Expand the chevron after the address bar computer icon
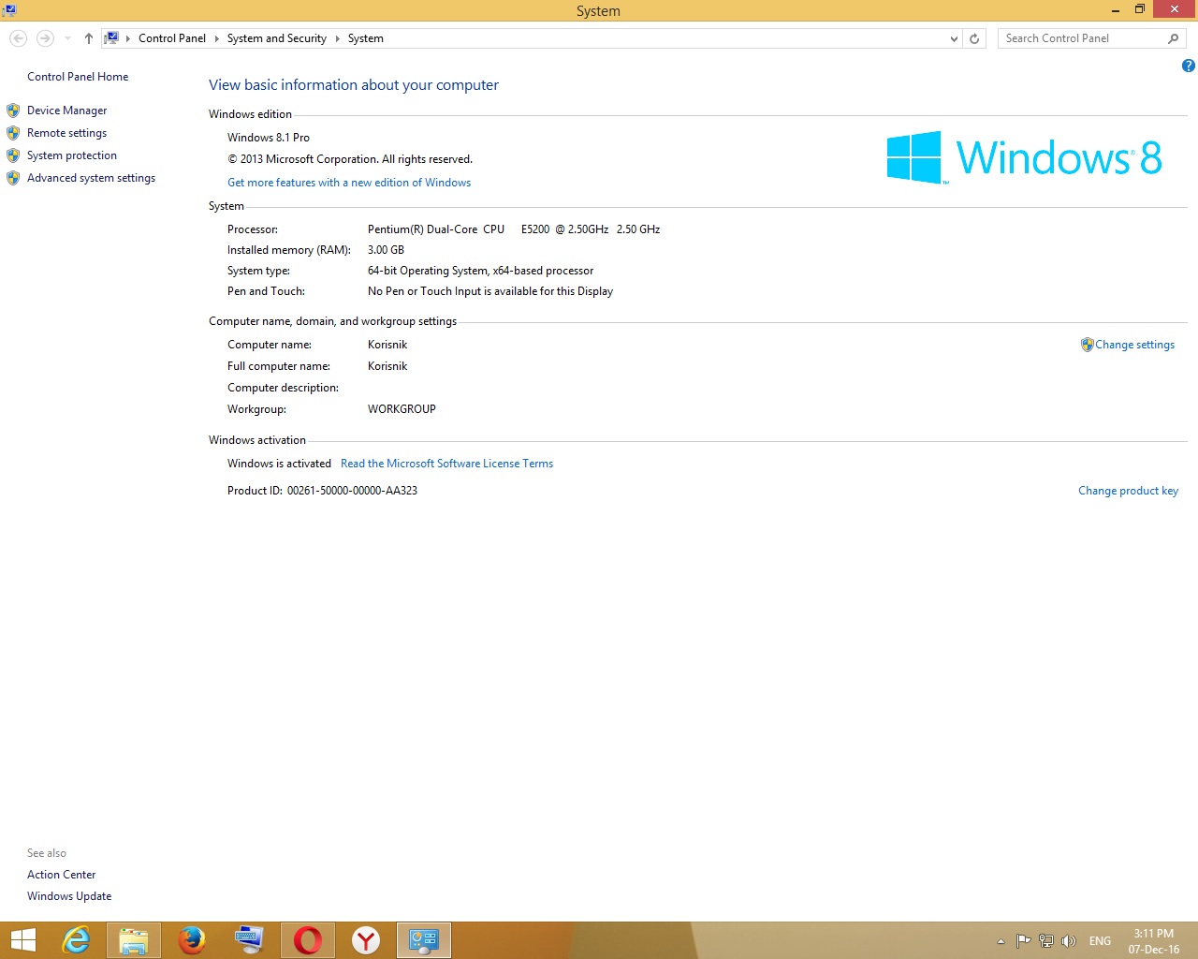Screen dimensions: 1198x959 128,38
